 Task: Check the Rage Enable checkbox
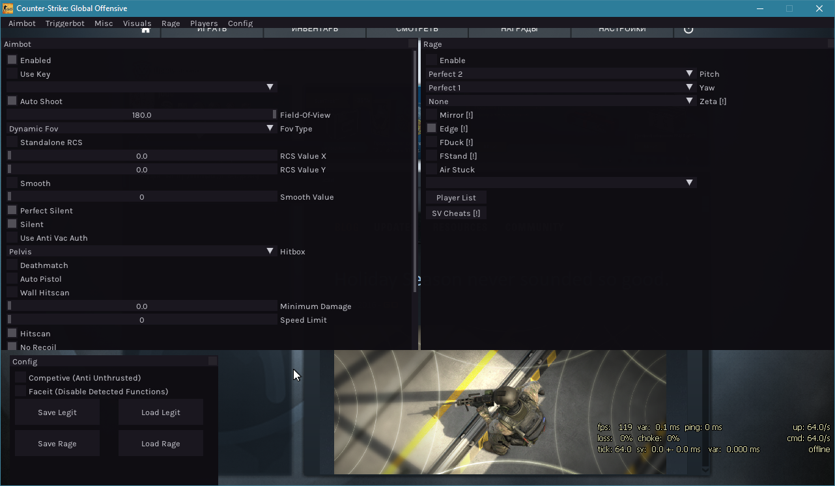[x=431, y=60]
